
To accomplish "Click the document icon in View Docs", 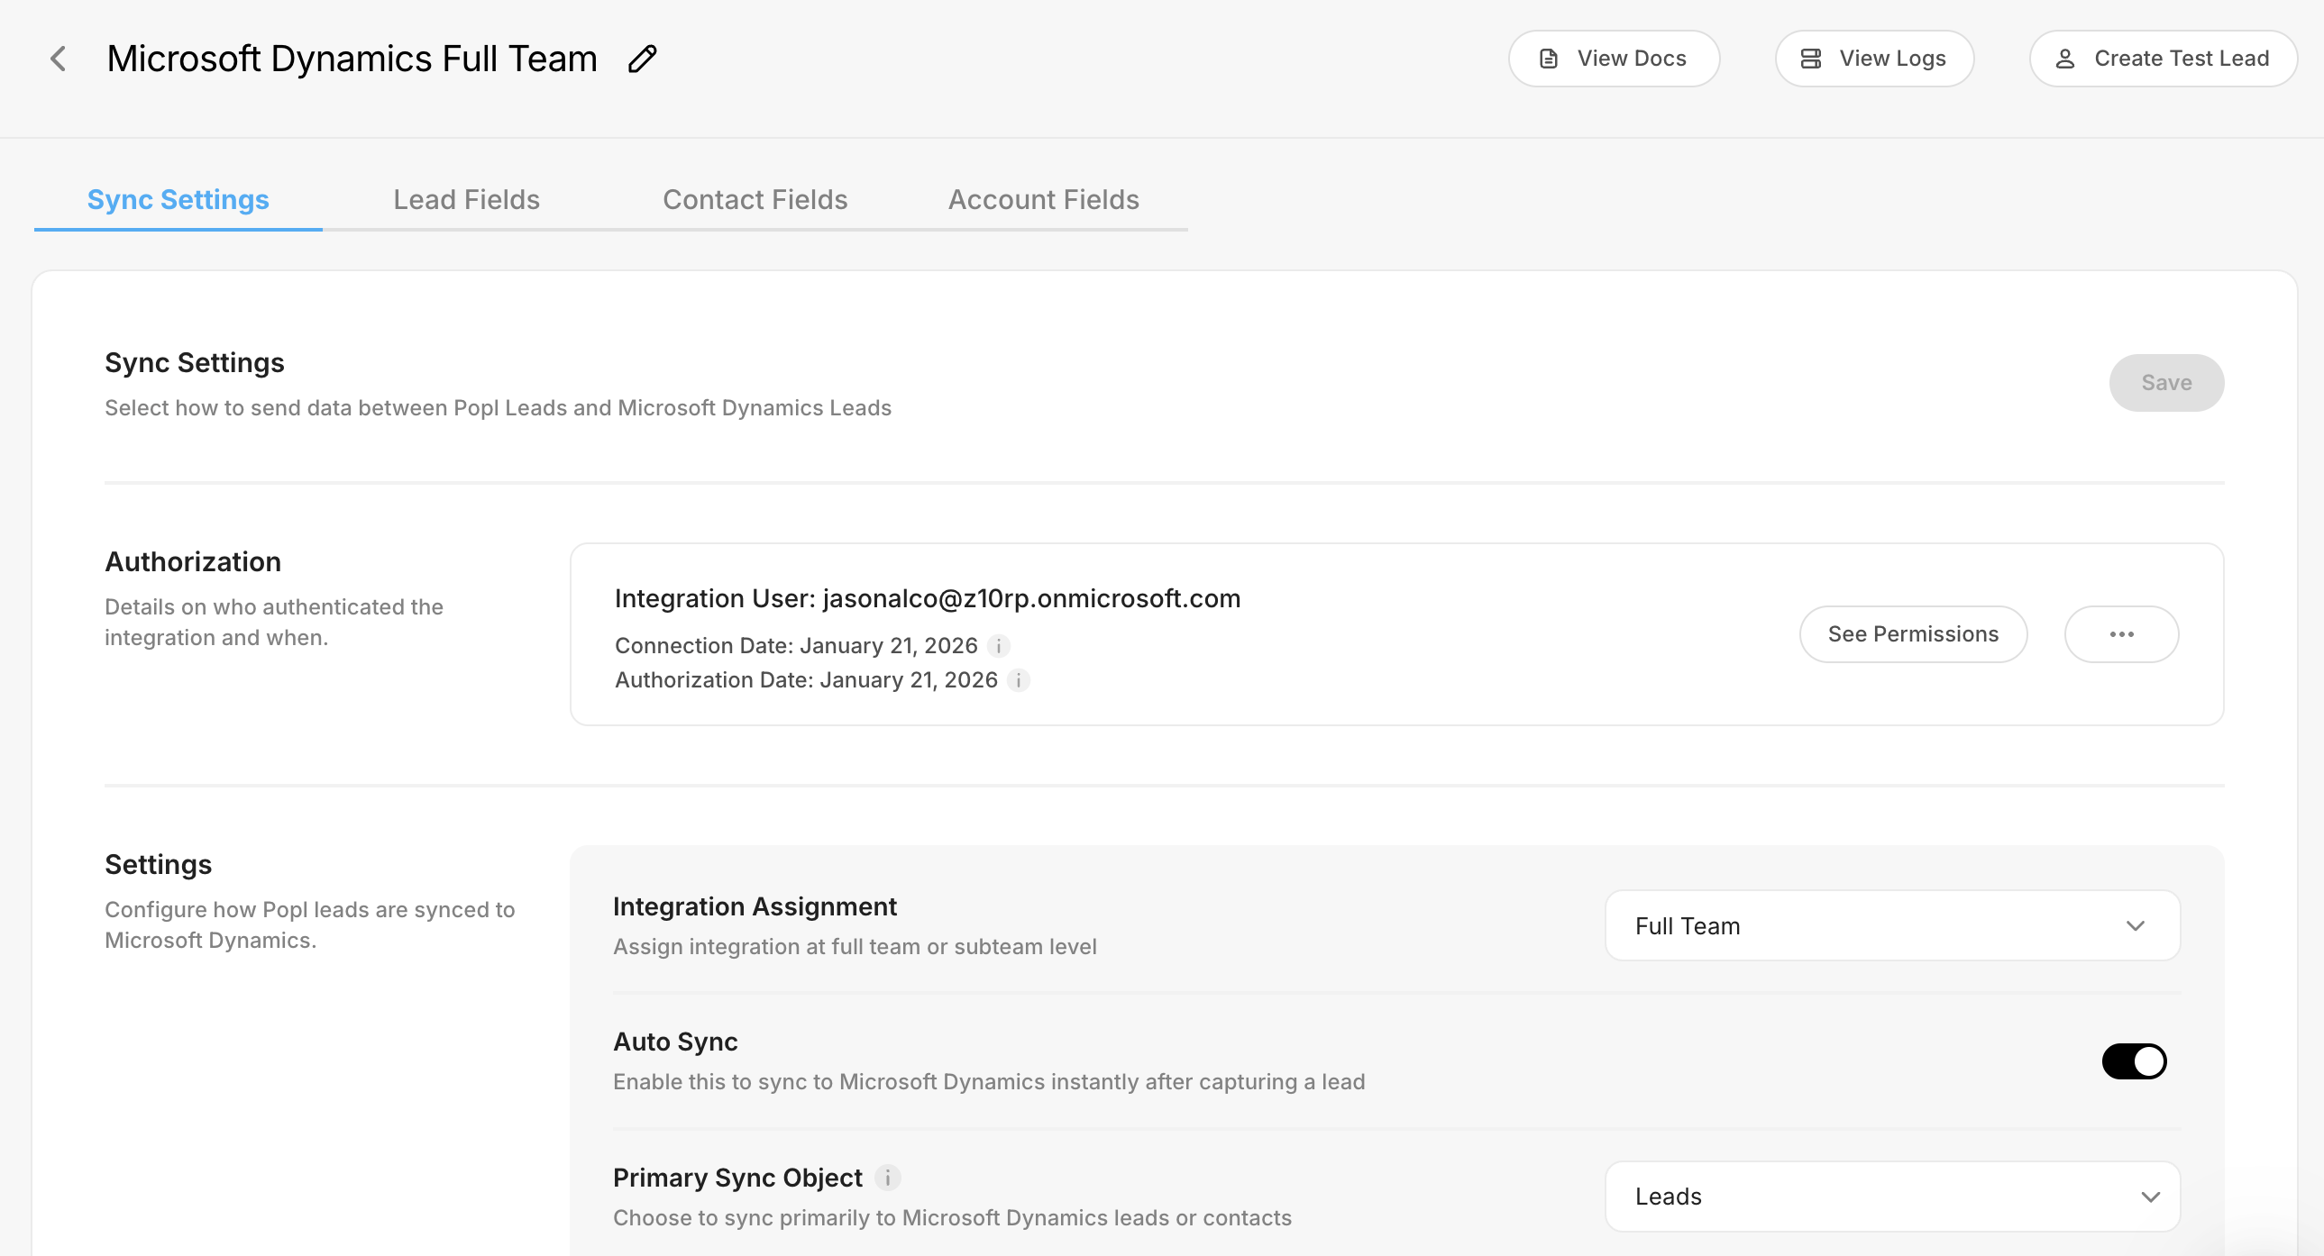I will 1548,59.
